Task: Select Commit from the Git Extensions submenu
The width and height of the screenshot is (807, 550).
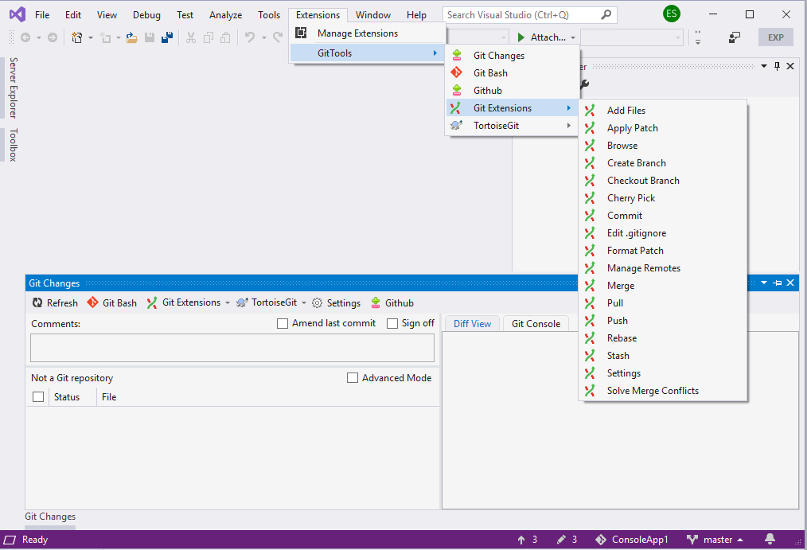Action: click(x=624, y=215)
